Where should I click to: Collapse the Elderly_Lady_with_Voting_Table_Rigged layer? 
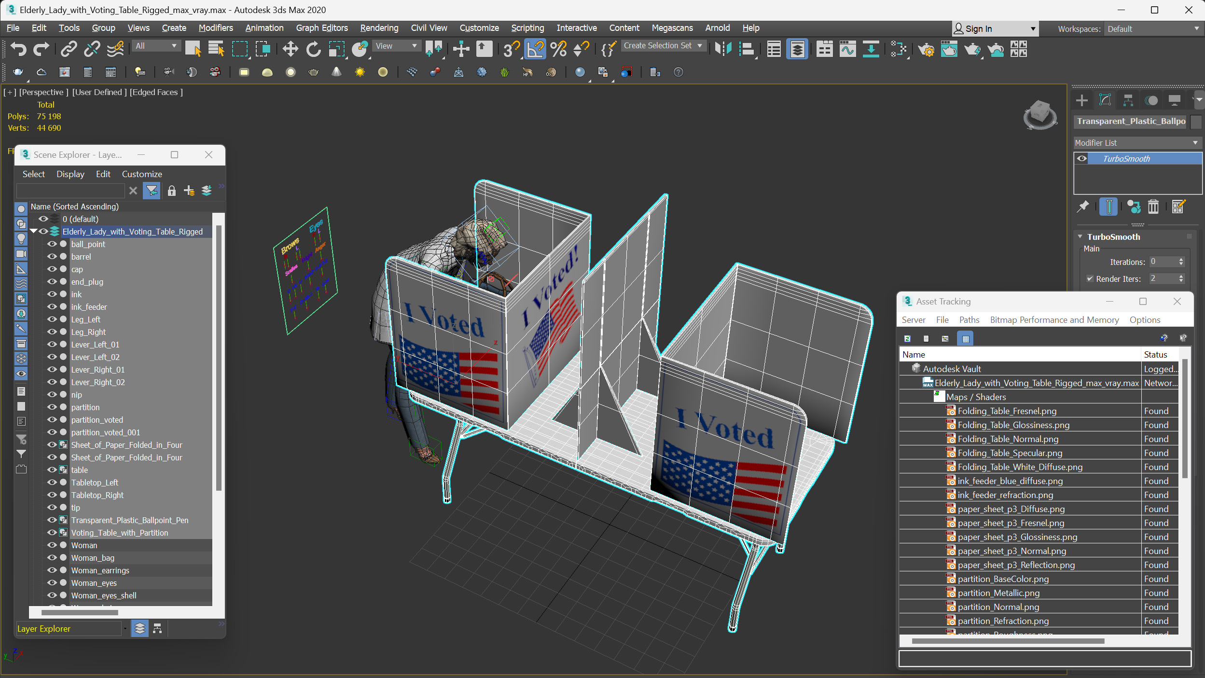pos(33,232)
